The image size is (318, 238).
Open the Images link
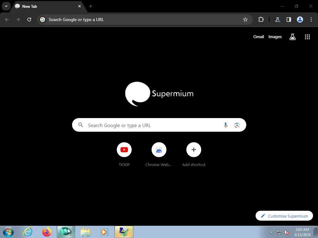coord(275,37)
